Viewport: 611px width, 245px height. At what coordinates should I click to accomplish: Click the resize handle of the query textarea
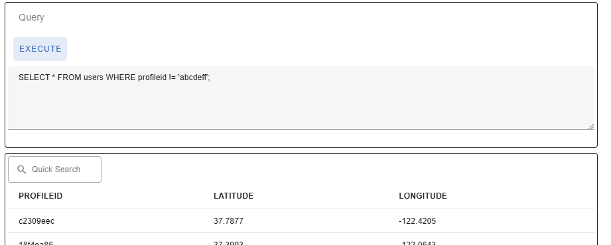(x=591, y=126)
